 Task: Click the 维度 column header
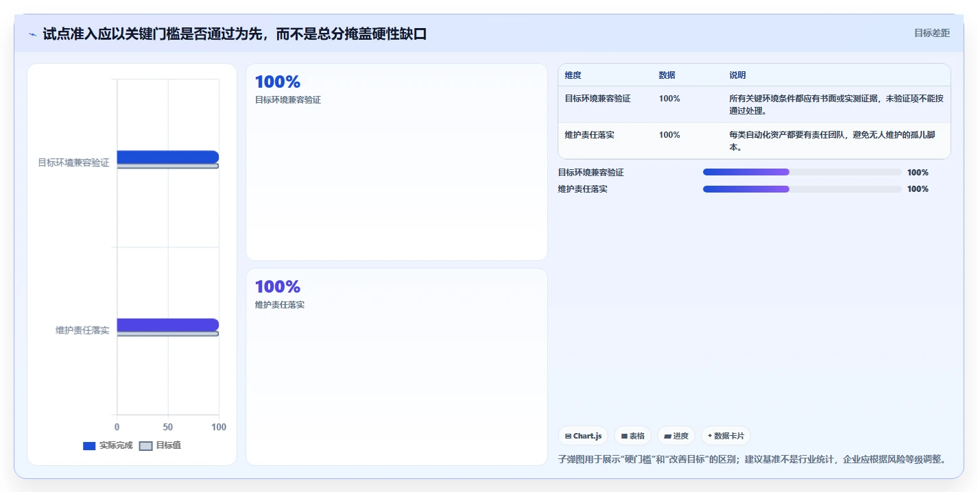click(x=573, y=75)
